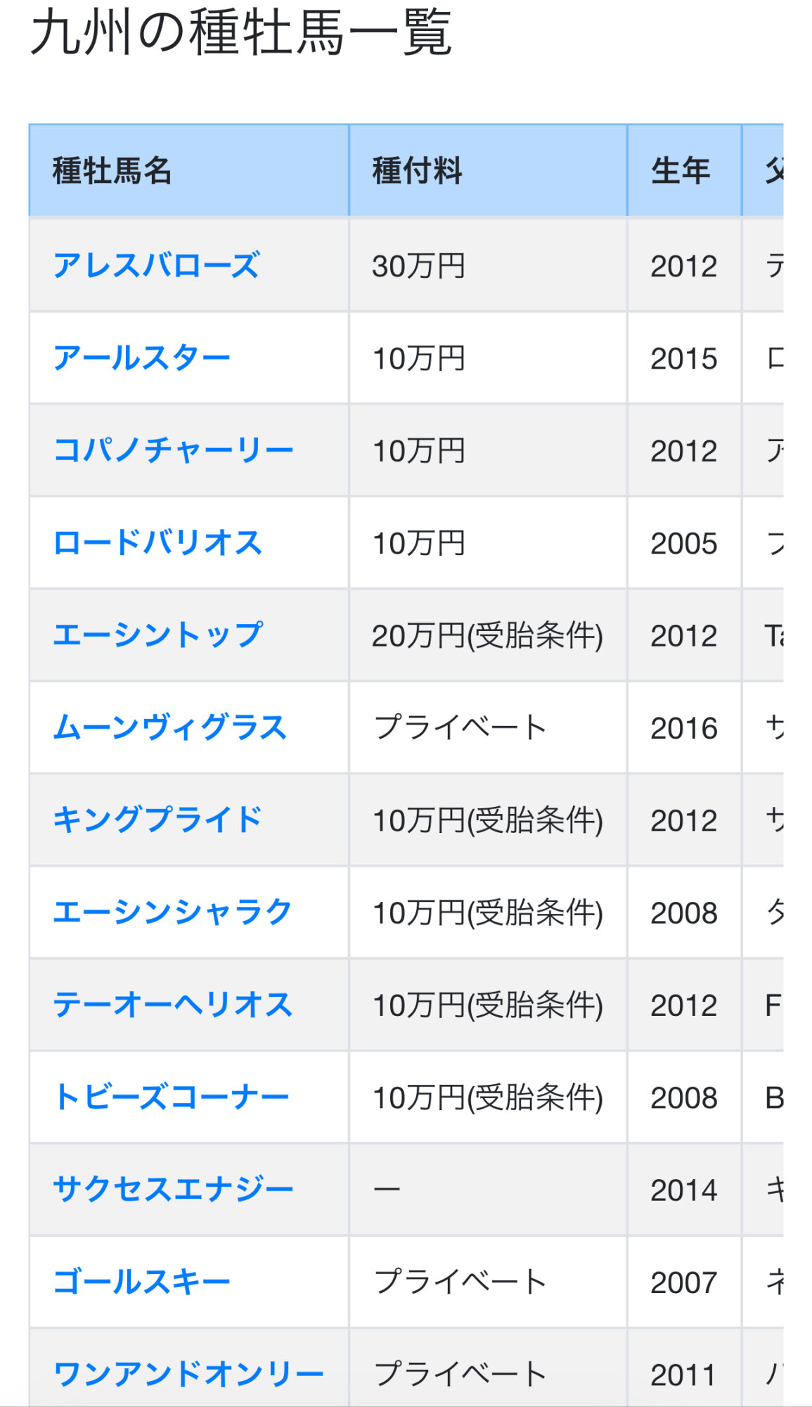Open the ワンアンドオンリー link
This screenshot has height=1407, width=812.
point(188,1374)
